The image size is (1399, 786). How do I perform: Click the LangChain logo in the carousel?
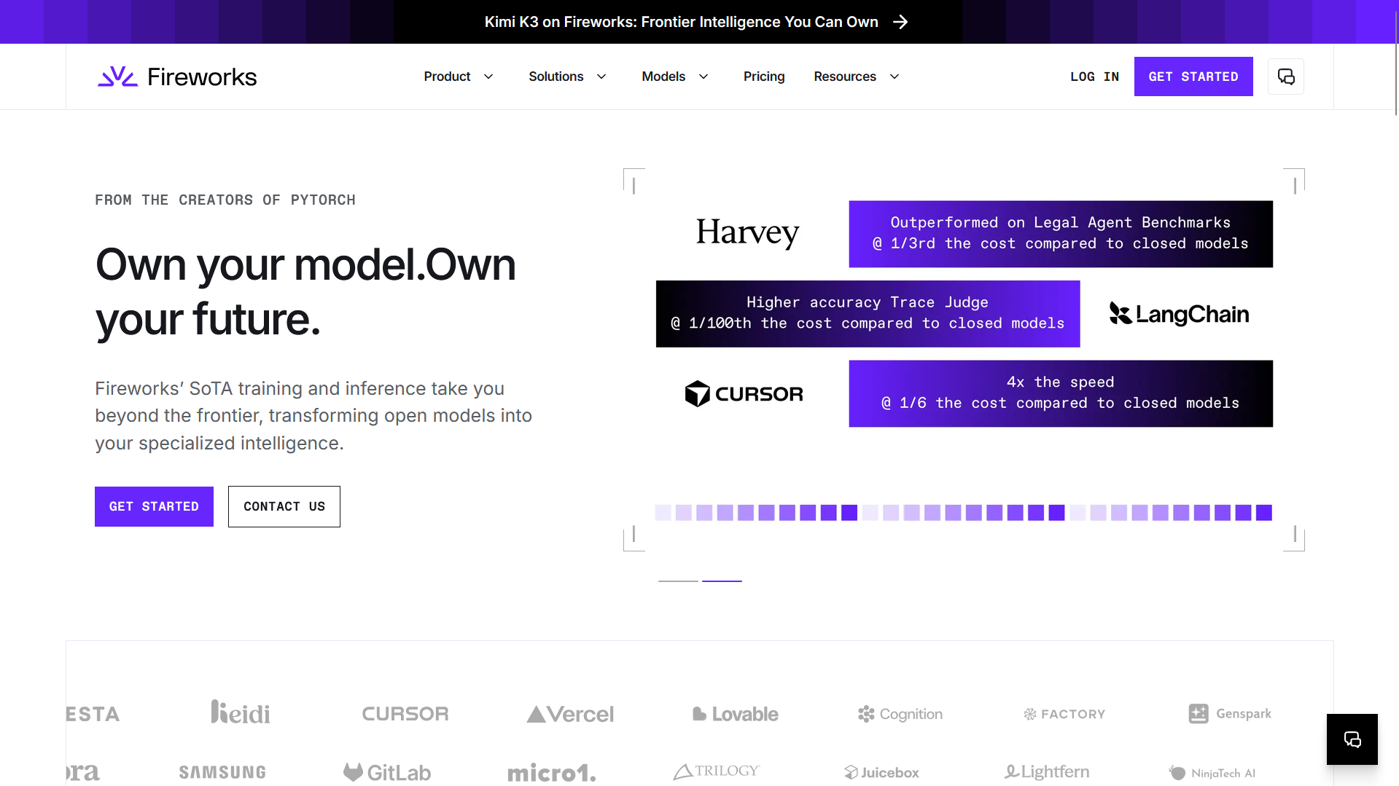click(1179, 314)
